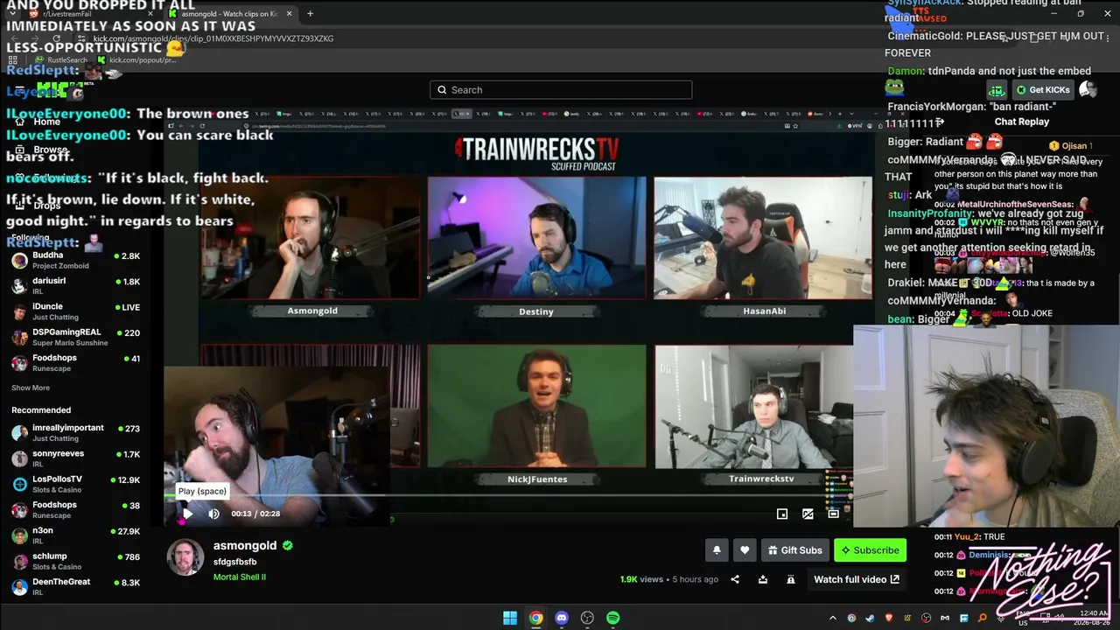Screen dimensions: 1120x630
Task: Open OBS Studio from the taskbar
Action: 587,618
